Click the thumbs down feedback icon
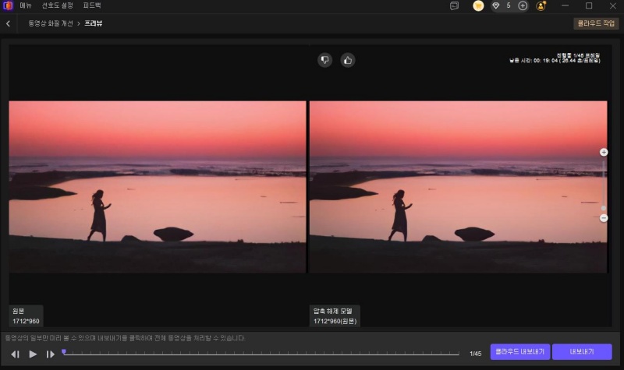624x370 pixels. 324,60
